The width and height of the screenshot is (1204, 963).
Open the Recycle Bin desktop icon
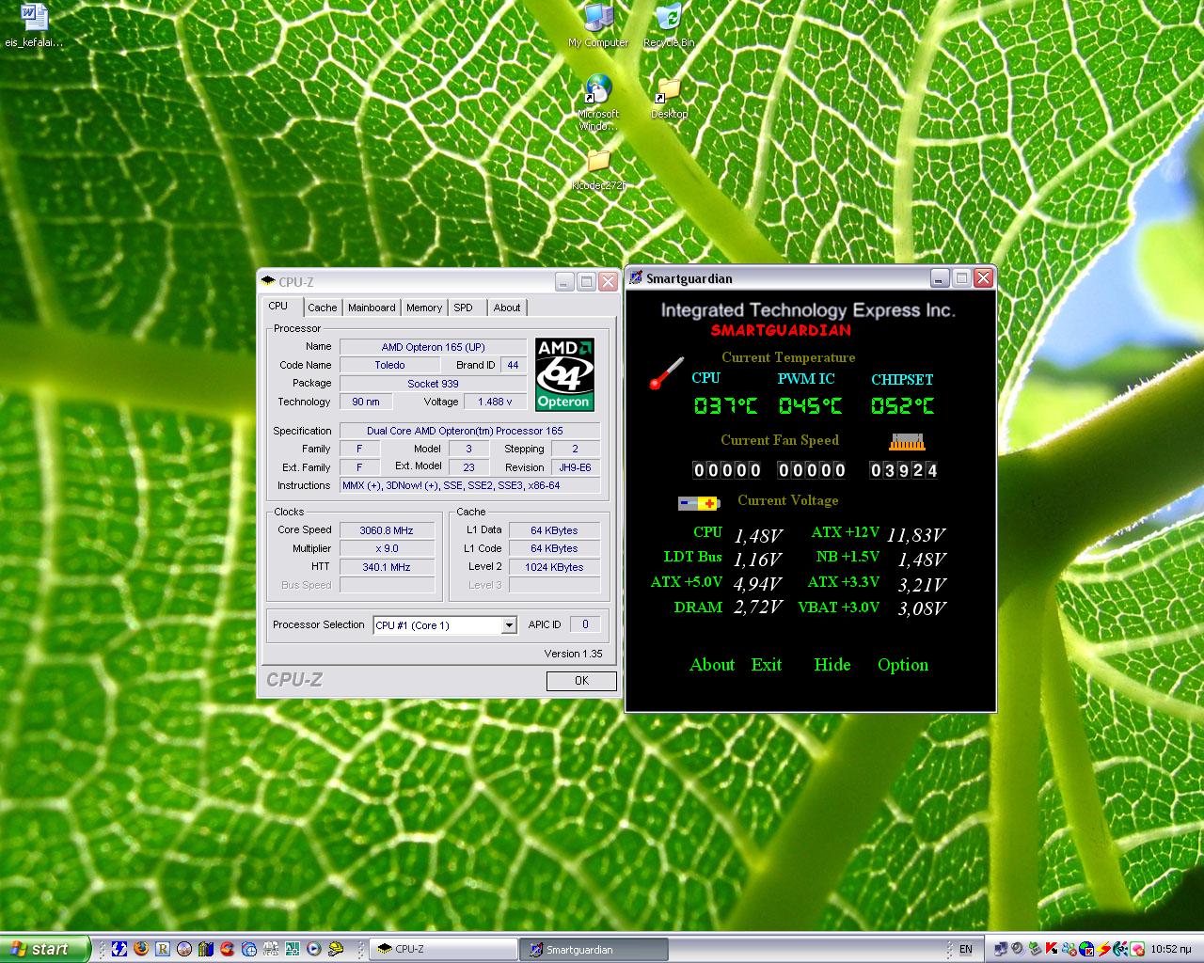point(669,25)
